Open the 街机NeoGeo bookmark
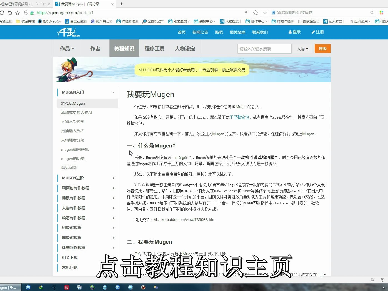This screenshot has width=388, height=291. point(49,21)
